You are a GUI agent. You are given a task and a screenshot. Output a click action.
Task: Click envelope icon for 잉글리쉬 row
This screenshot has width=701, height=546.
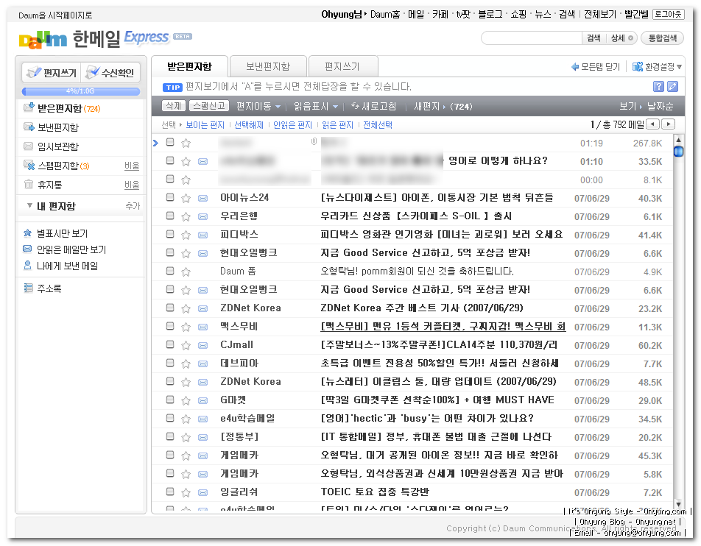pos(203,492)
